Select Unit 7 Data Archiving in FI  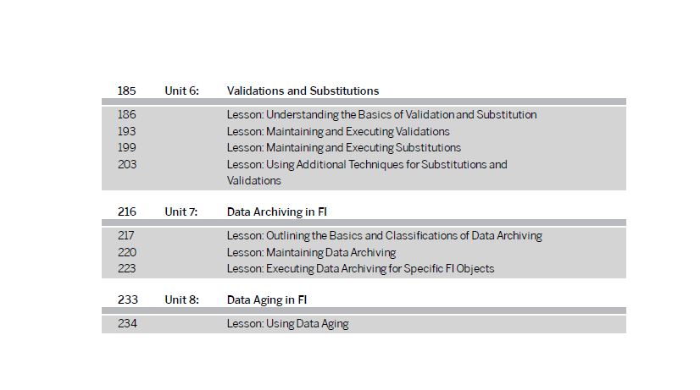click(x=277, y=211)
